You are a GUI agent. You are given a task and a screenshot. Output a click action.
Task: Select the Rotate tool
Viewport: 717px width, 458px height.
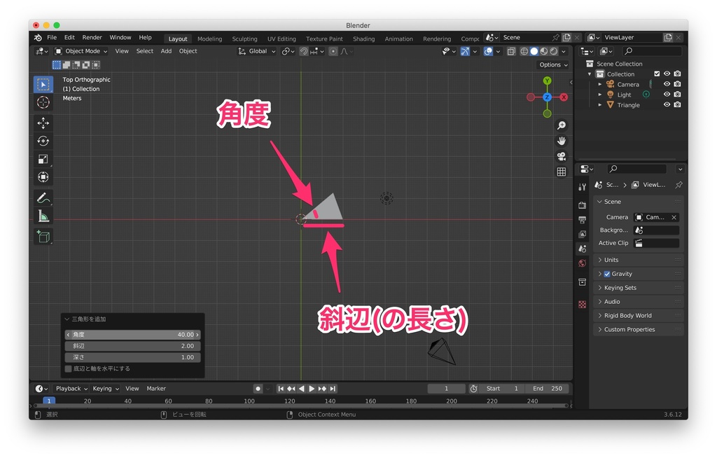coord(43,140)
